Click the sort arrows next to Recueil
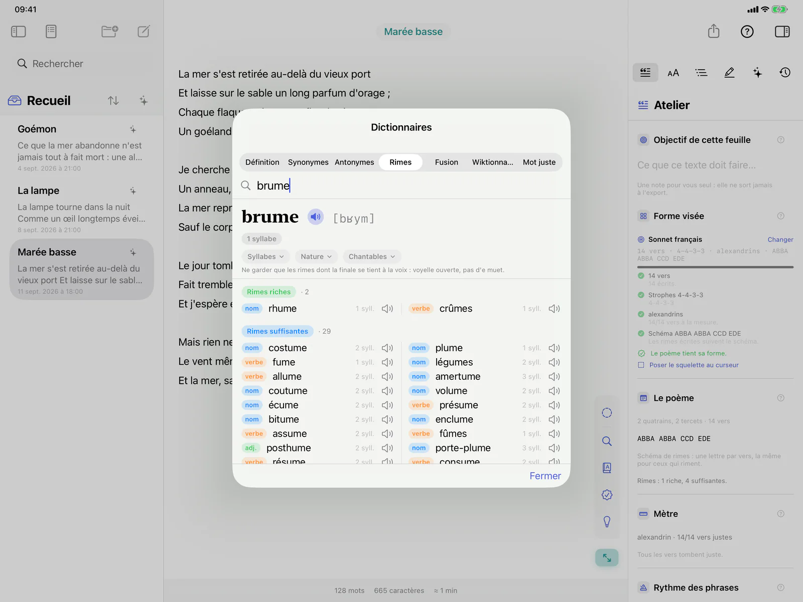This screenshot has height=602, width=803. click(113, 101)
